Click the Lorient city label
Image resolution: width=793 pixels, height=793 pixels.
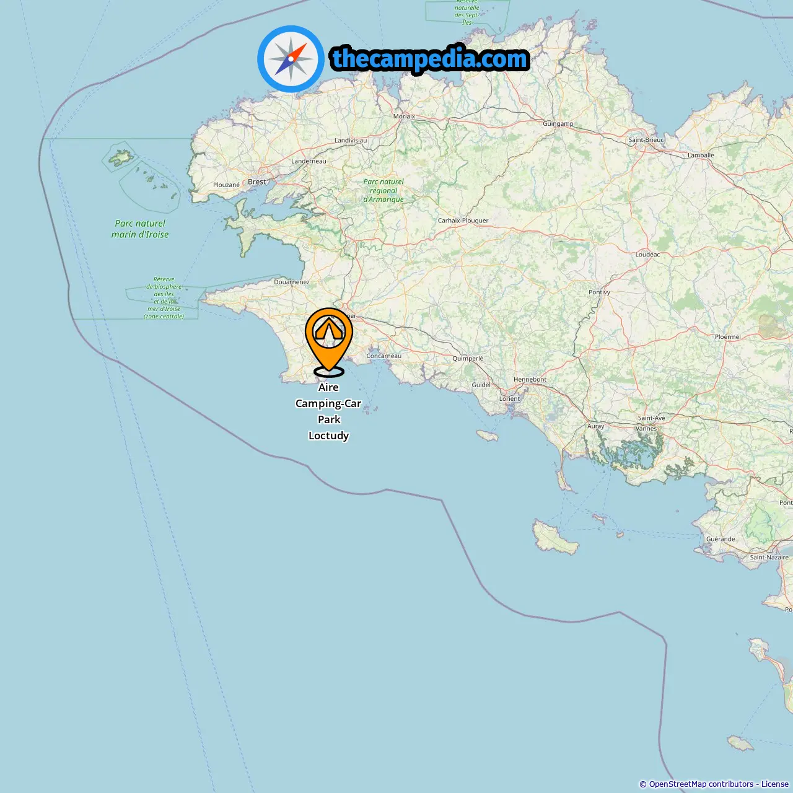tap(510, 398)
